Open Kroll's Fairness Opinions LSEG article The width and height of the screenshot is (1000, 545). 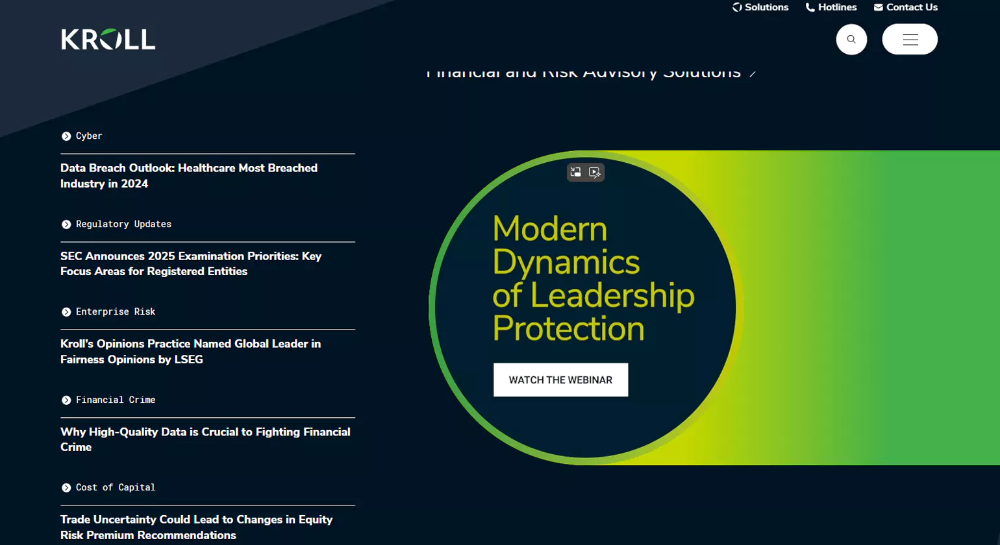click(190, 352)
